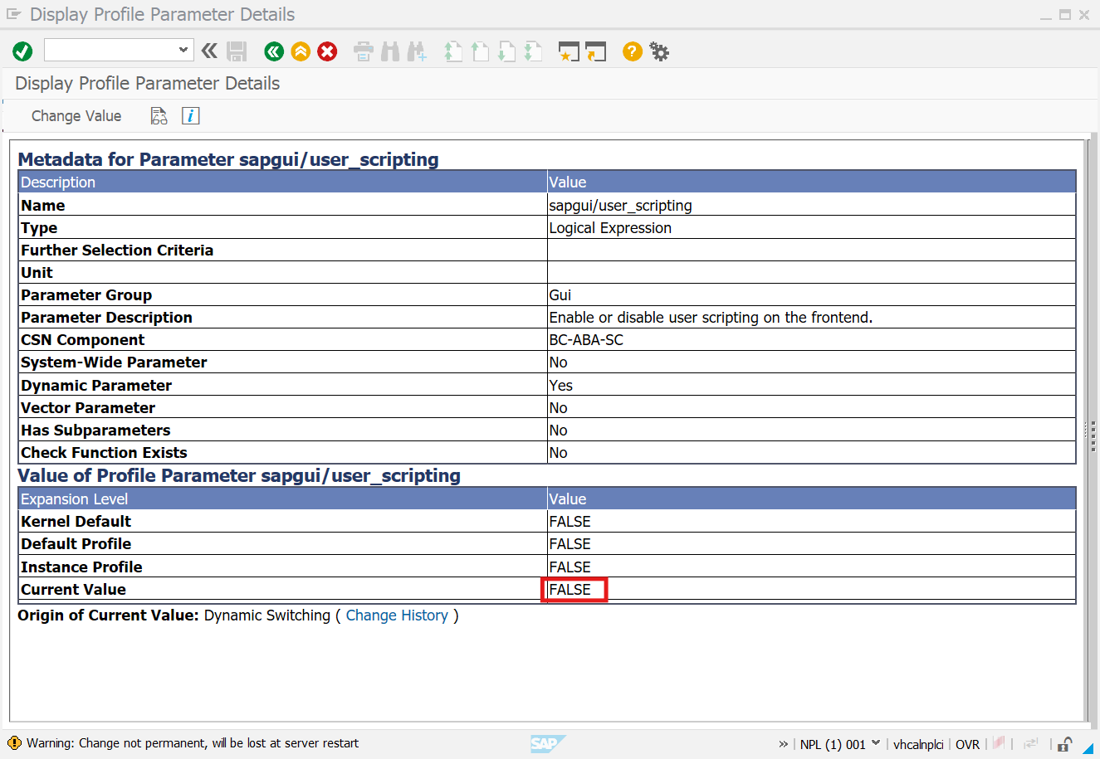Click the green Back icon
The width and height of the screenshot is (1100, 759).
point(274,51)
